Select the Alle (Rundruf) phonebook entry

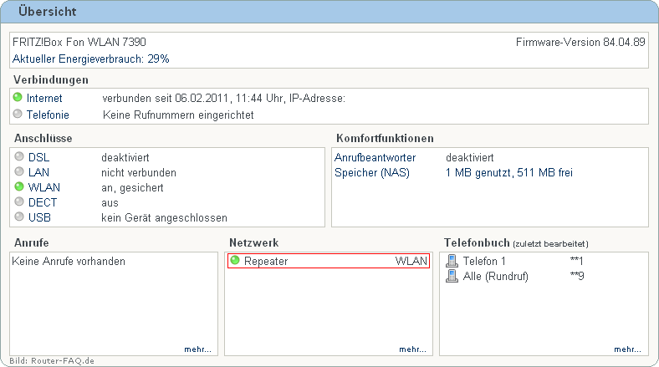(x=496, y=277)
